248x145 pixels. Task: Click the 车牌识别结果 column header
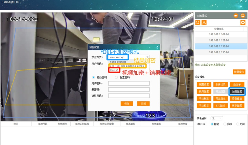[82, 124]
